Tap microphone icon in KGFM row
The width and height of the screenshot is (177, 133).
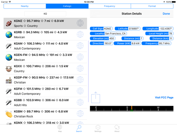[9, 91]
